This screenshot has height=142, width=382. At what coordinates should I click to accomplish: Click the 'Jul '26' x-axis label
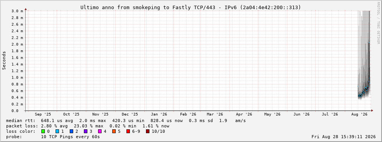(x=330, y=114)
